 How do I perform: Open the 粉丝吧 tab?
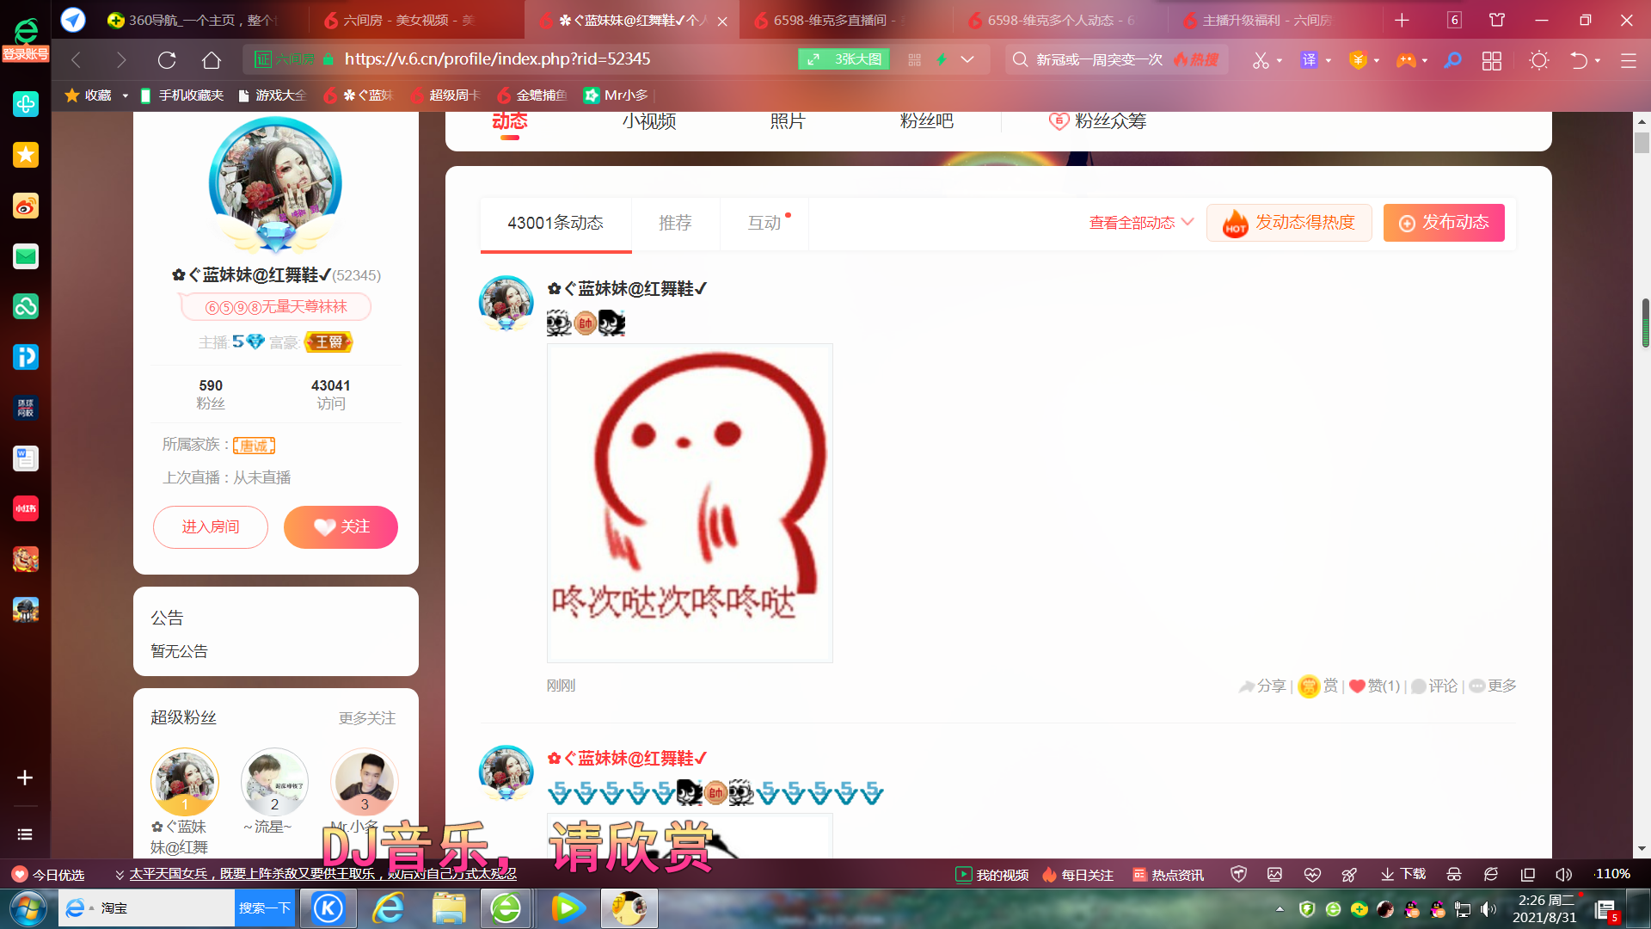coord(927,121)
